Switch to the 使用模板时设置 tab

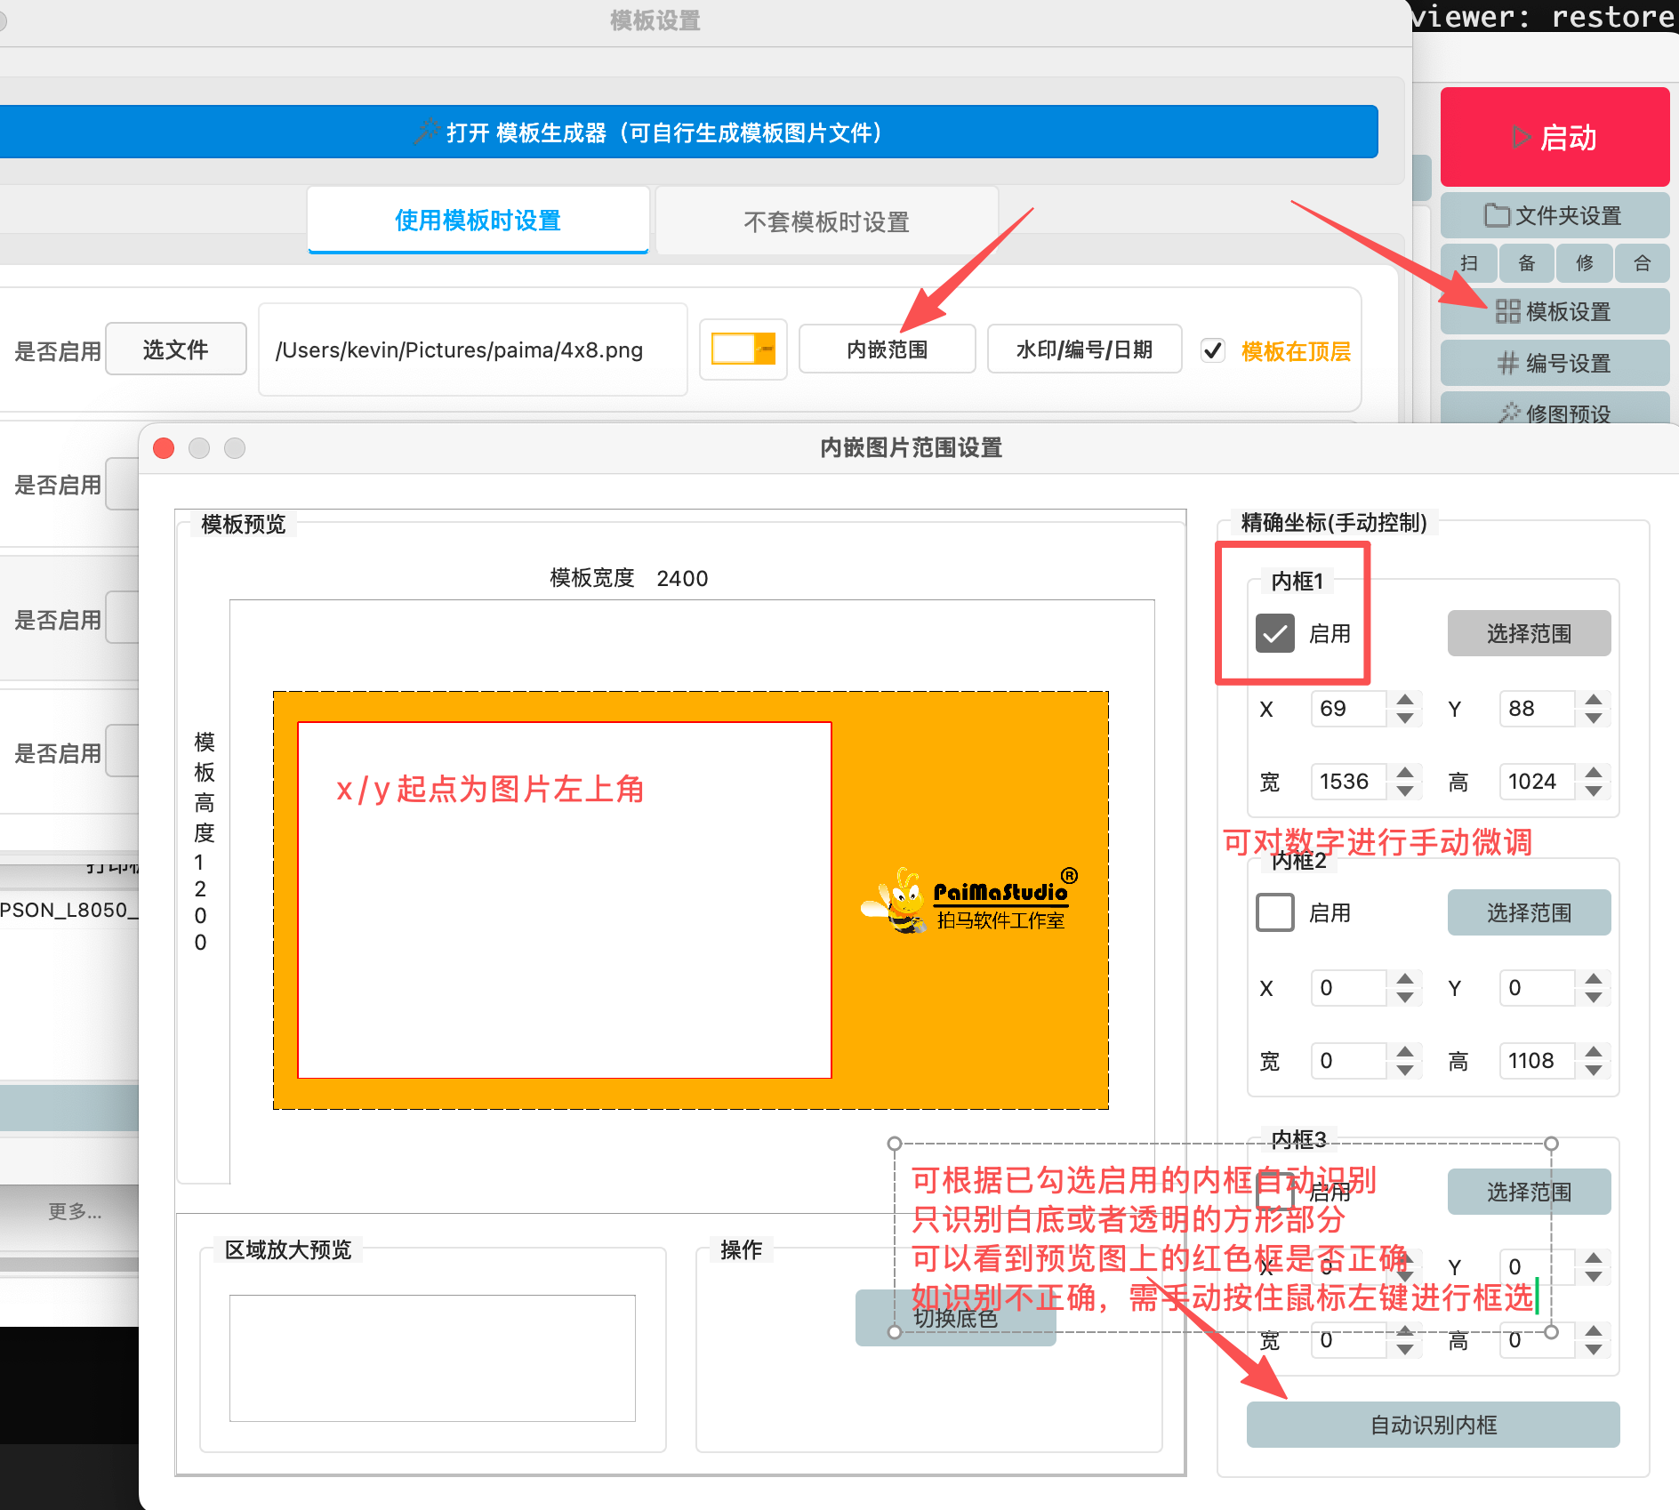(x=477, y=221)
